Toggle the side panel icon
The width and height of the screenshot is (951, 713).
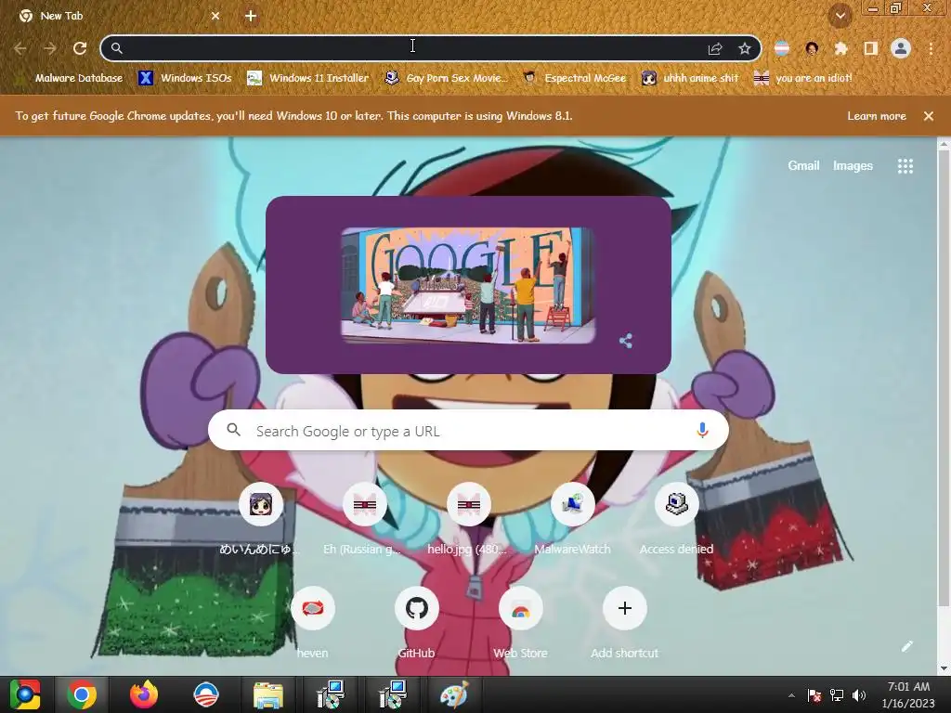(x=871, y=48)
